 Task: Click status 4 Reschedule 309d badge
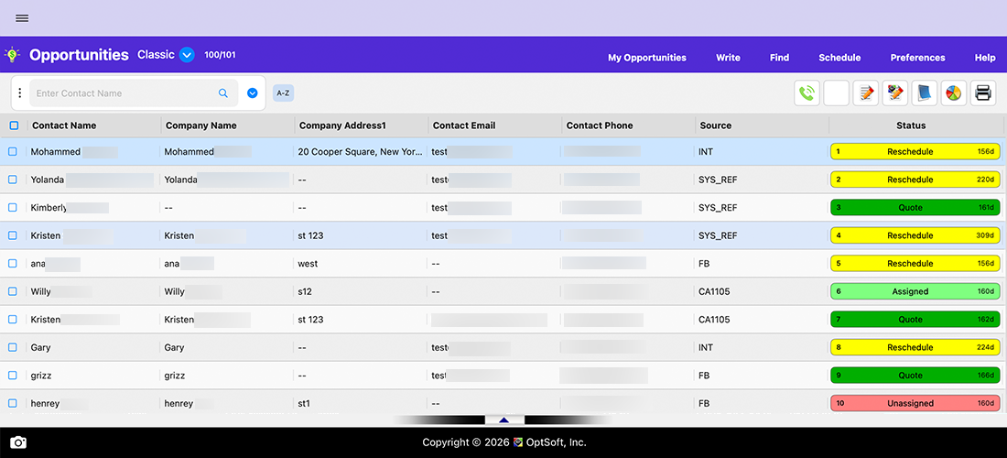(915, 235)
